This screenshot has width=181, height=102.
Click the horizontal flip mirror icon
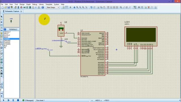(1, 93)
